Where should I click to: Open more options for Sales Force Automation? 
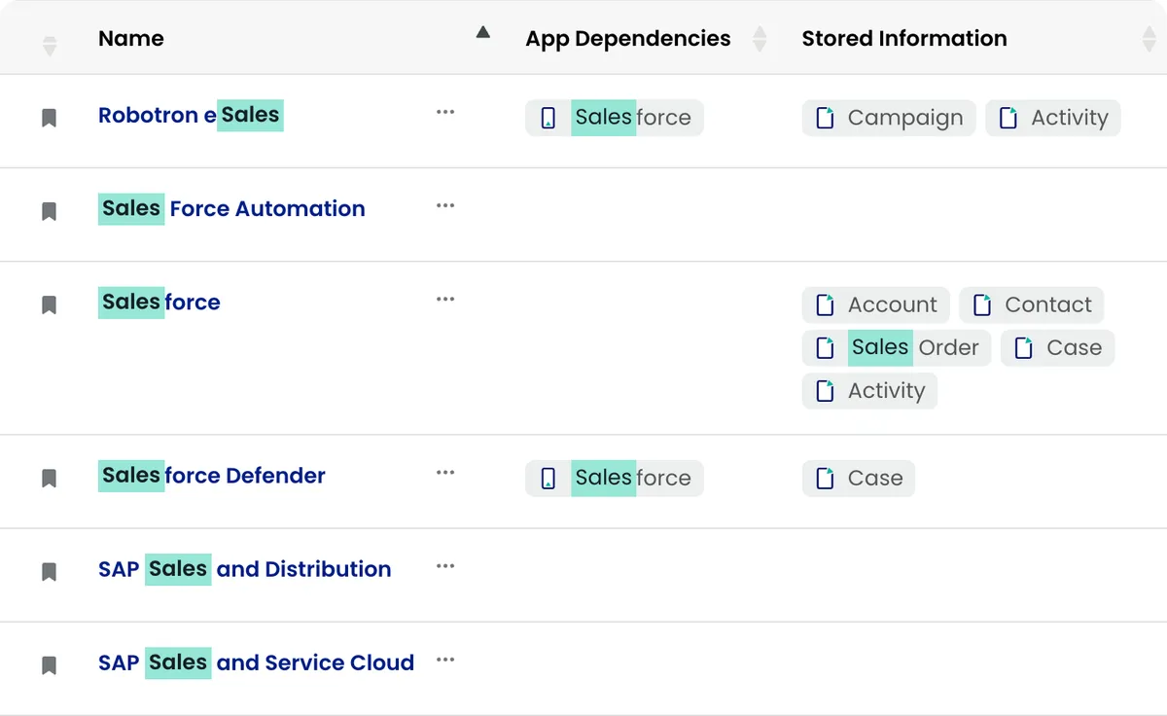[445, 205]
